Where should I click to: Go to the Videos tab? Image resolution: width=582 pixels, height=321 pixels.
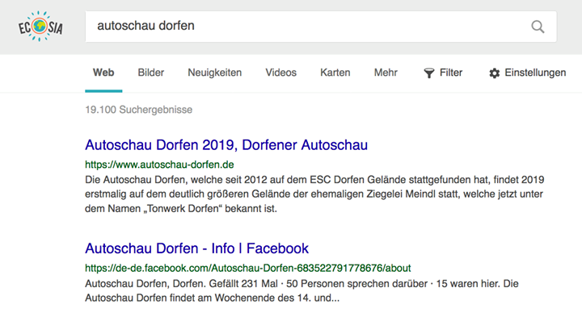coord(281,73)
